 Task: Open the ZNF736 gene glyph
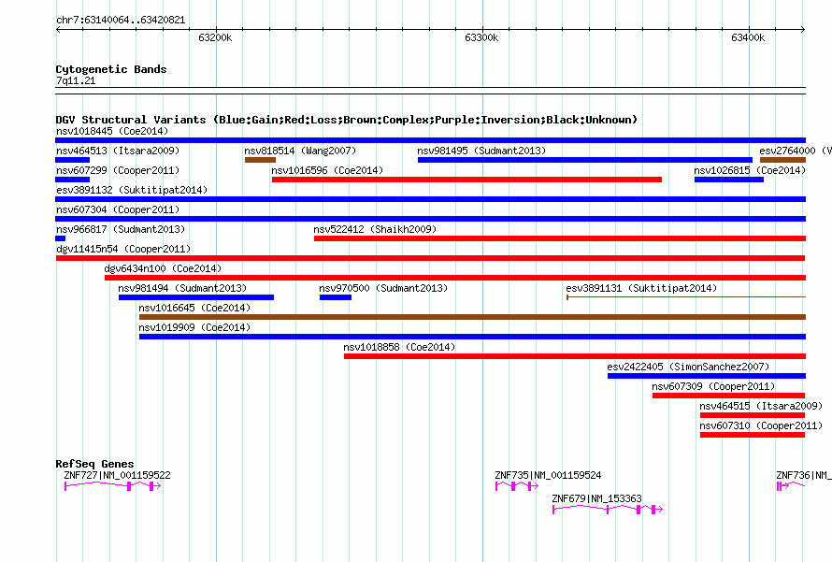pos(791,486)
